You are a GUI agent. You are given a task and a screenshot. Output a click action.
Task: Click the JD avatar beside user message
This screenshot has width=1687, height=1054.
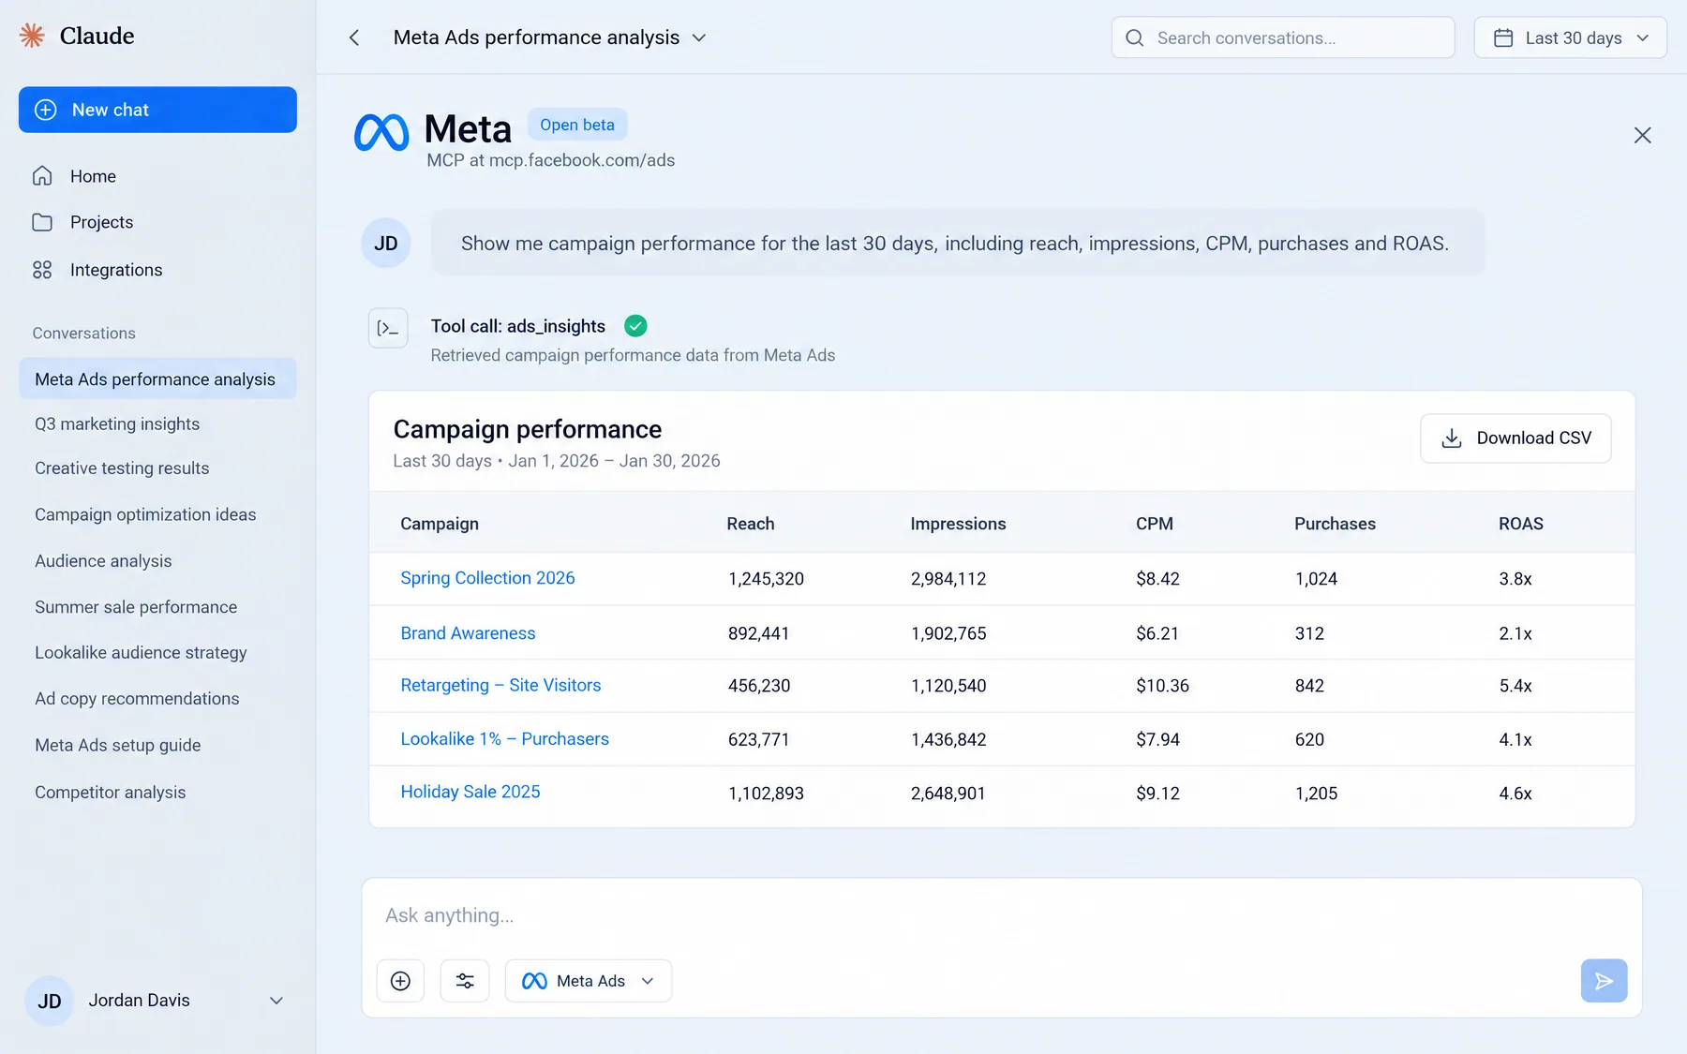click(386, 244)
